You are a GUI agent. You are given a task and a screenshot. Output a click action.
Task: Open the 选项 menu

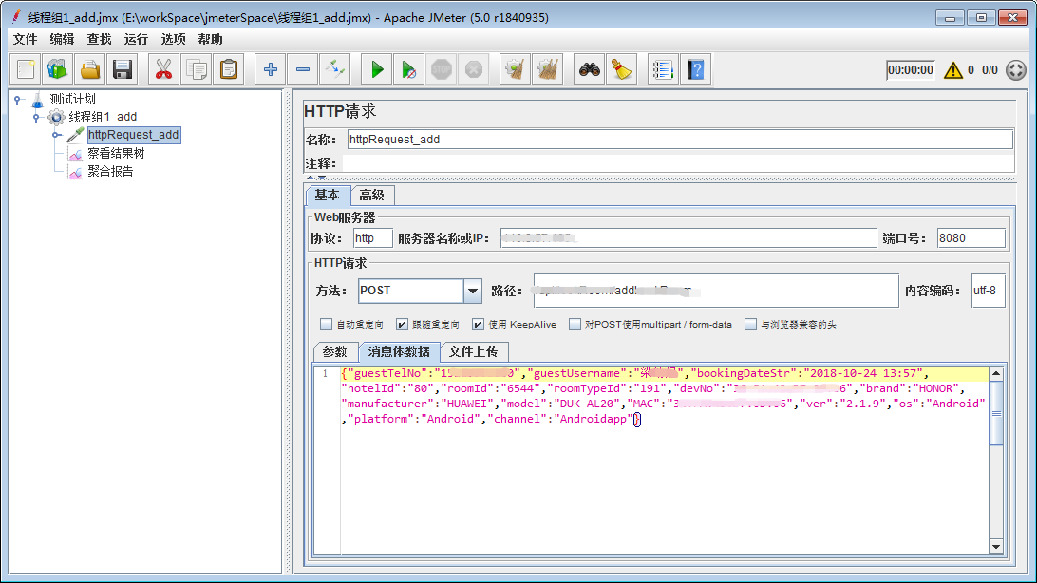point(173,39)
